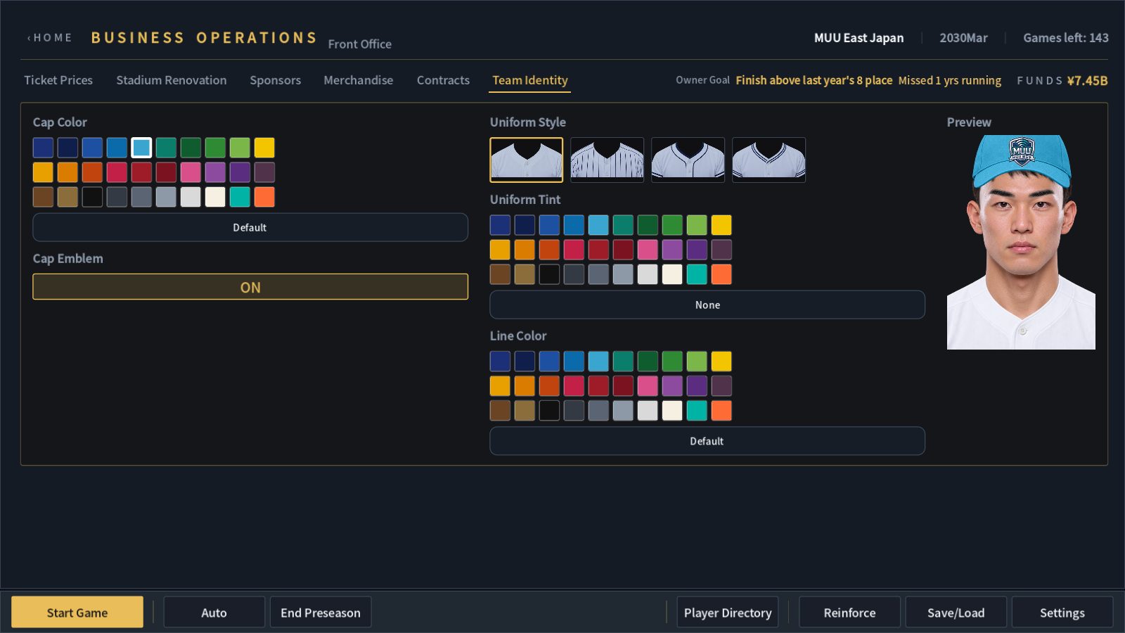Image resolution: width=1125 pixels, height=633 pixels.
Task: Choose the teal swatch in Line Color
Action: (x=697, y=411)
